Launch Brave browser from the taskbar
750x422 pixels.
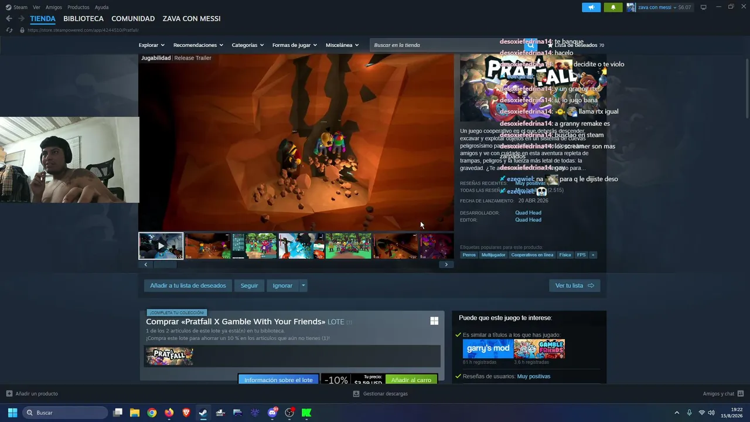click(x=186, y=413)
